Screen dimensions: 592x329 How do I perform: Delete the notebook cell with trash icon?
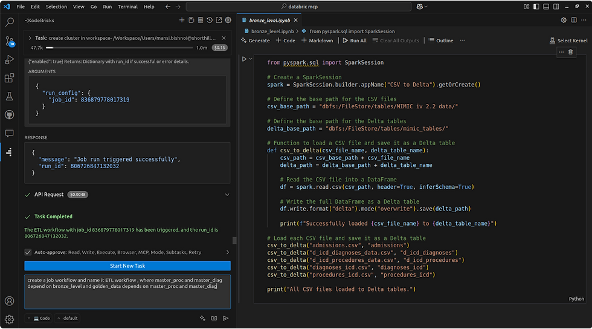571,52
